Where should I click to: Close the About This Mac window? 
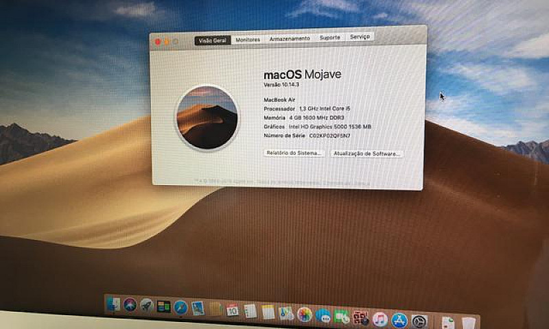(158, 42)
